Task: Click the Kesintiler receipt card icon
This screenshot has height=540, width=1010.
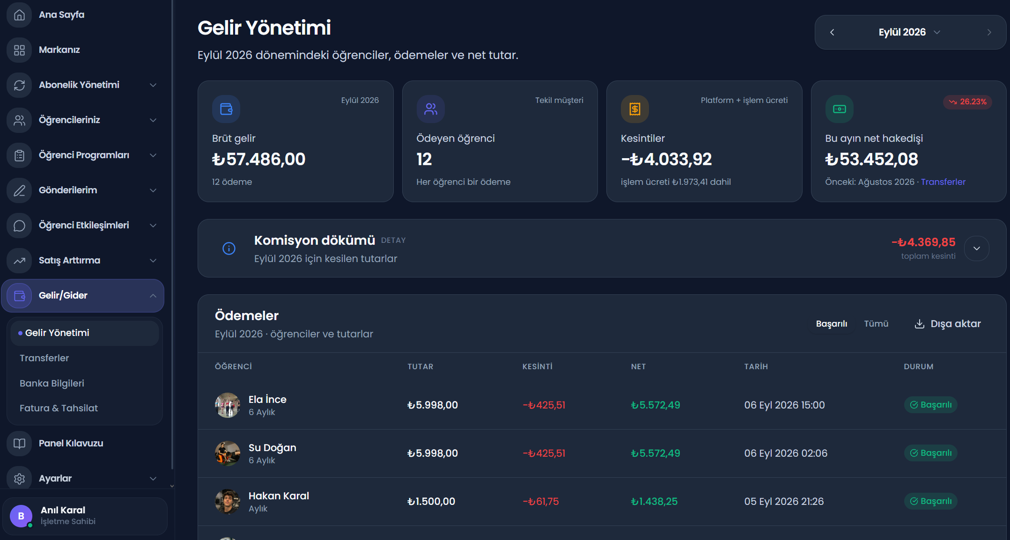Action: [x=635, y=109]
